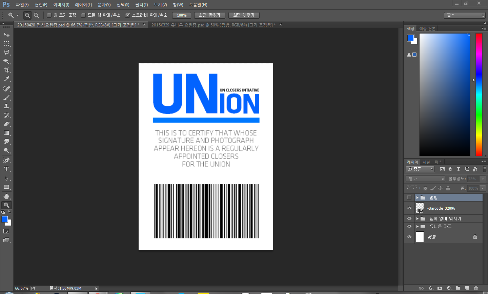This screenshot has width=488, height=294.
Task: Hide the 배경 background layer
Action: coord(409,237)
